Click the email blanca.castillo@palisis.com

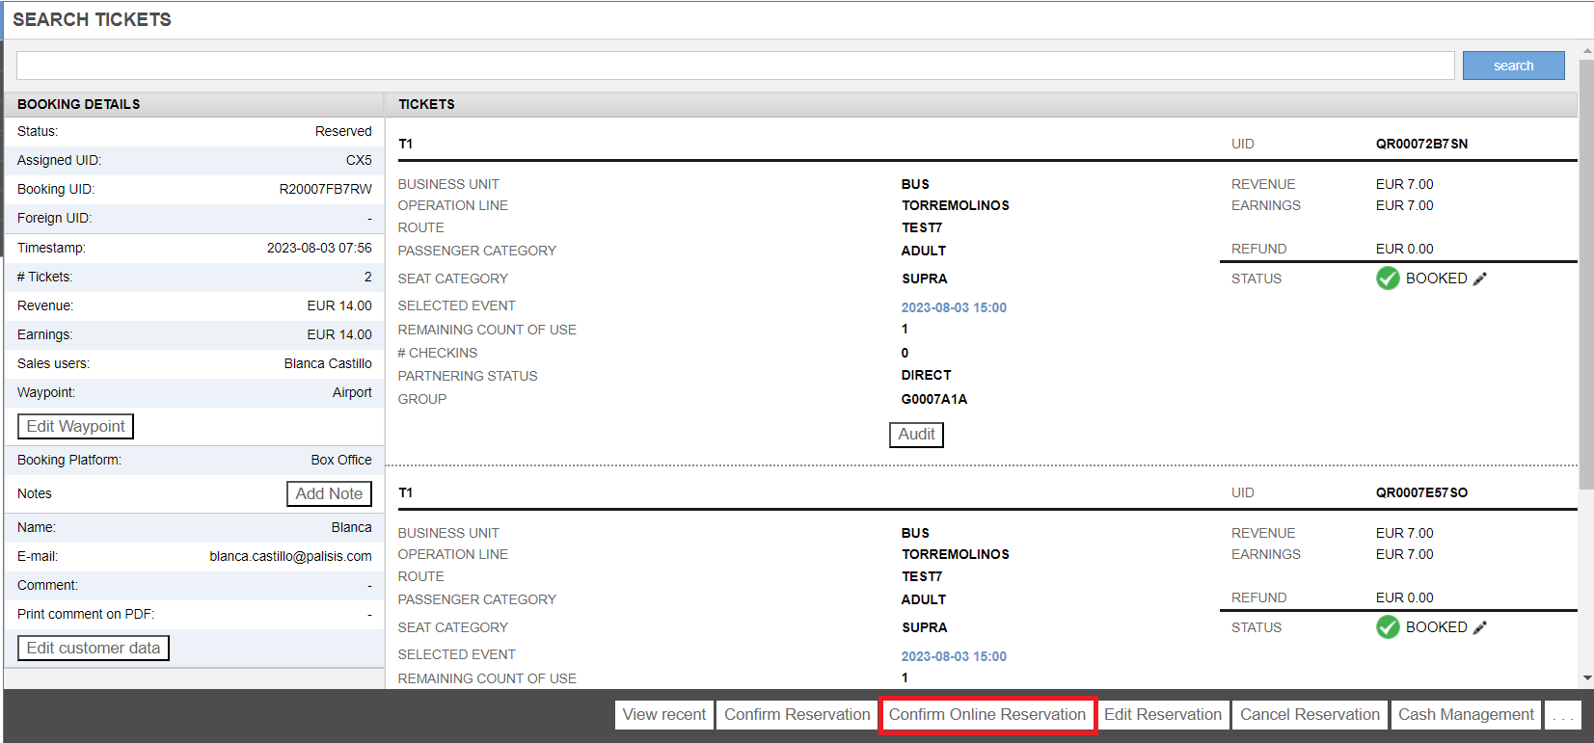coord(290,556)
